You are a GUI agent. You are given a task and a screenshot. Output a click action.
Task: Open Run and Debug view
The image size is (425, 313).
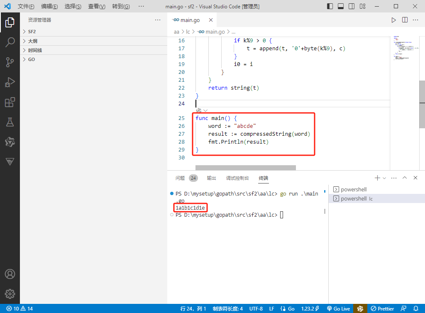pyautogui.click(x=10, y=82)
